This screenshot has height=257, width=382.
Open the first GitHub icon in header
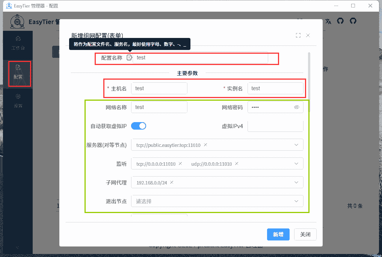340,21
